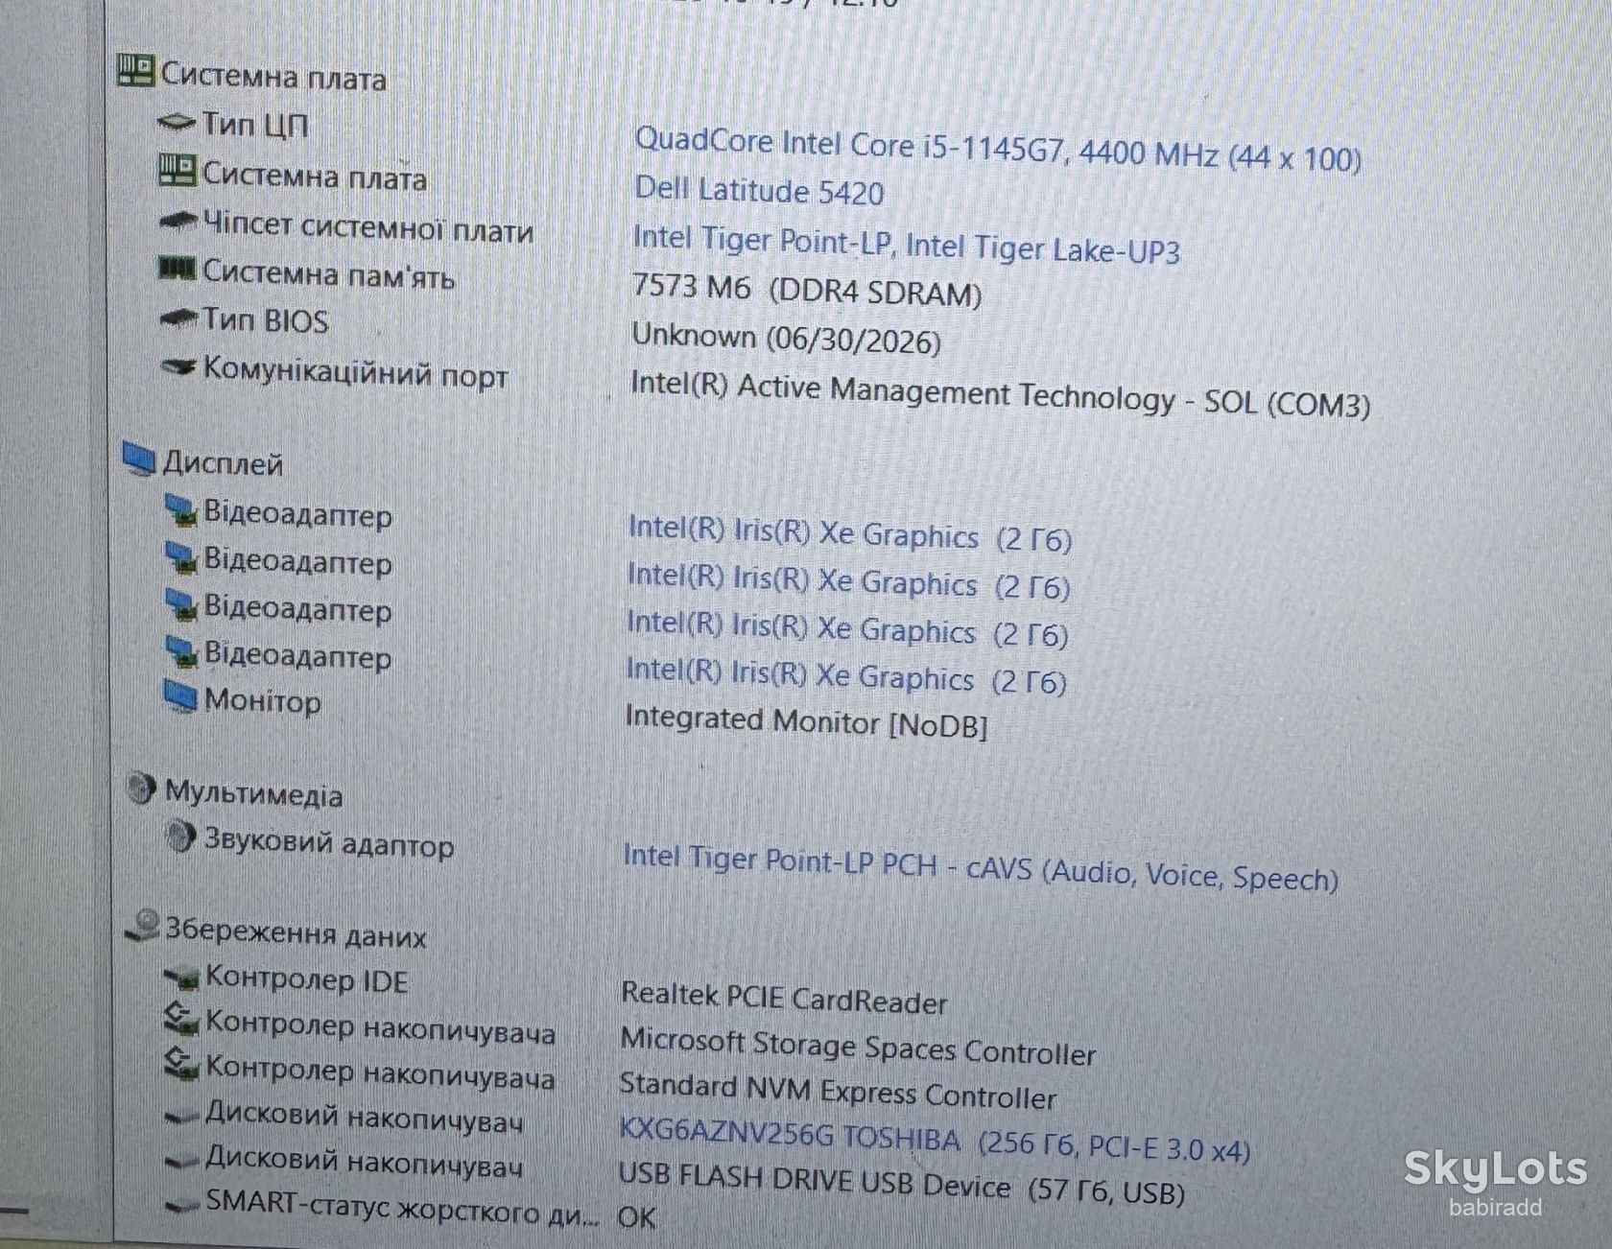
Task: Select the Комунікаційний порт field label
Action: 355,371
